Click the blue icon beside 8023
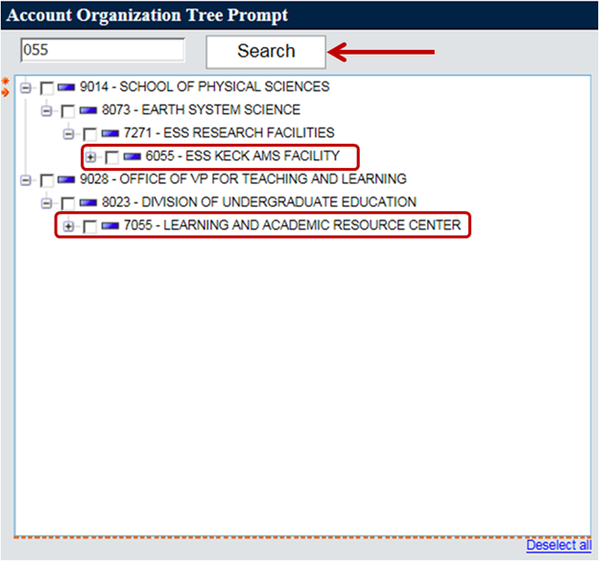This screenshot has width=599, height=561. pyautogui.click(x=88, y=203)
